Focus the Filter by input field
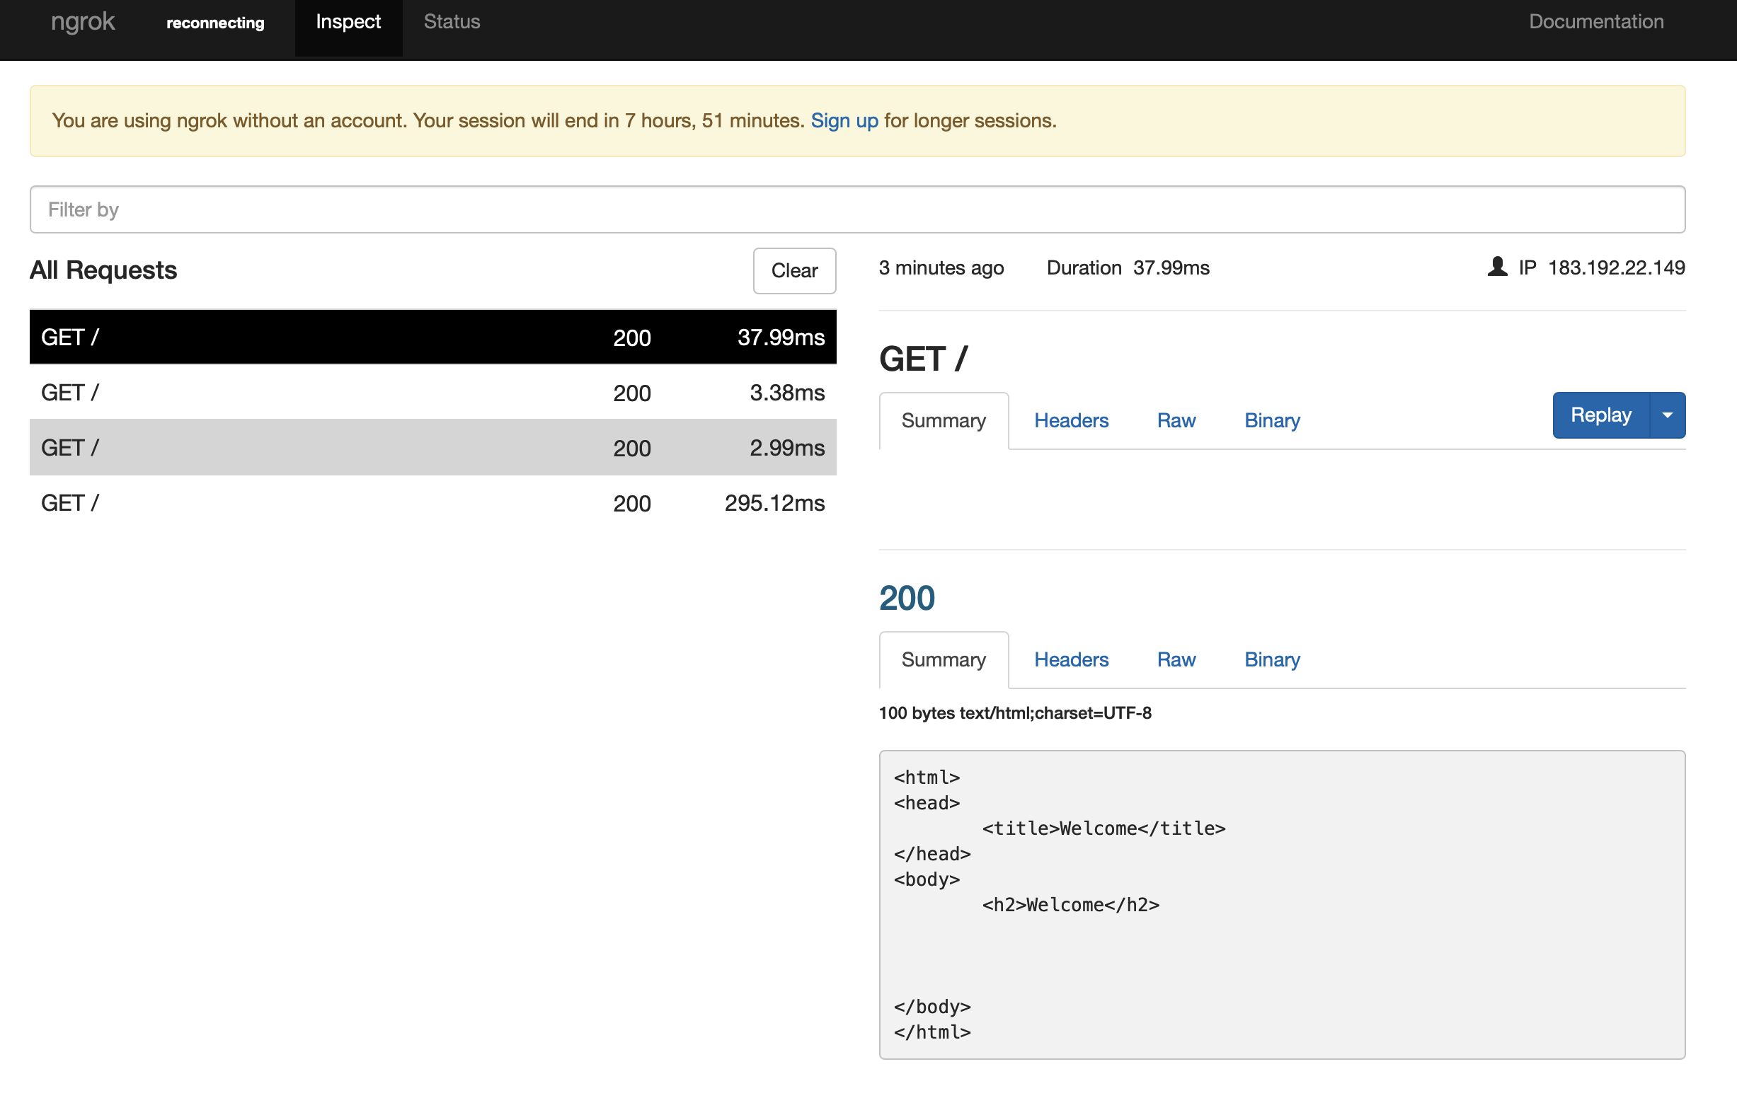 pyautogui.click(x=857, y=210)
